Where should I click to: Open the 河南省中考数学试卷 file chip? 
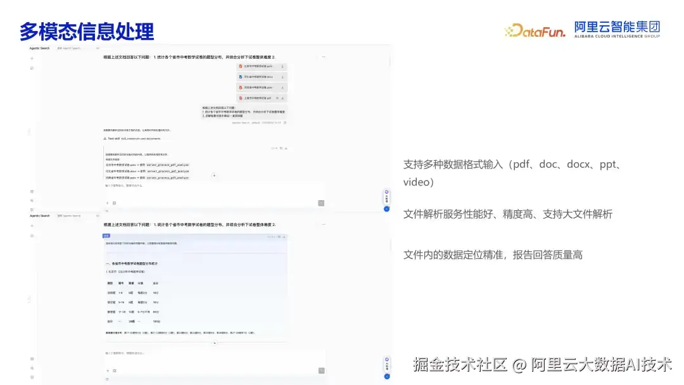(x=262, y=87)
